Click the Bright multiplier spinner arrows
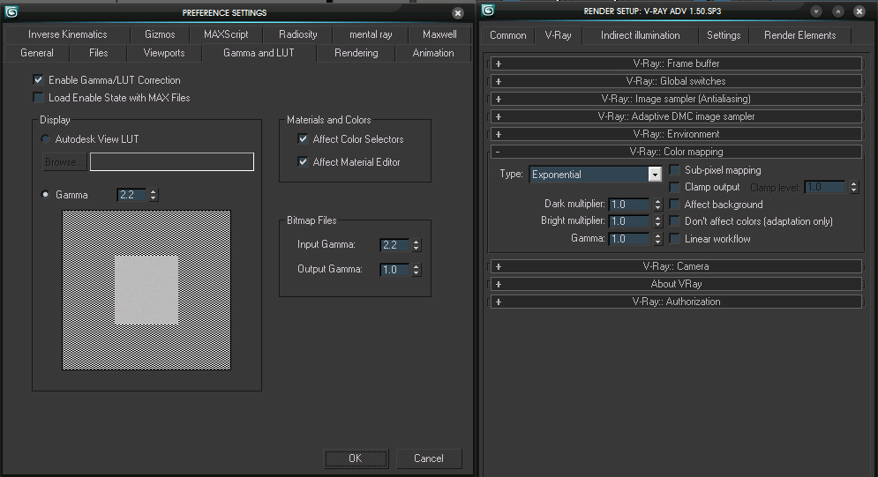Viewport: 878px width, 477px height. 658,221
